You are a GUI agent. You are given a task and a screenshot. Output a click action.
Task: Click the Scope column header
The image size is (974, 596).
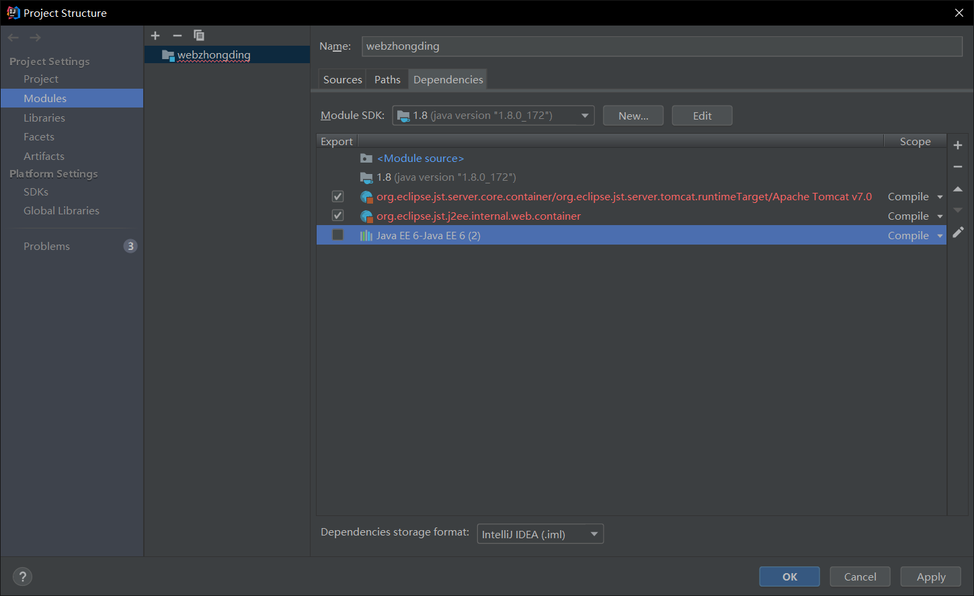915,141
